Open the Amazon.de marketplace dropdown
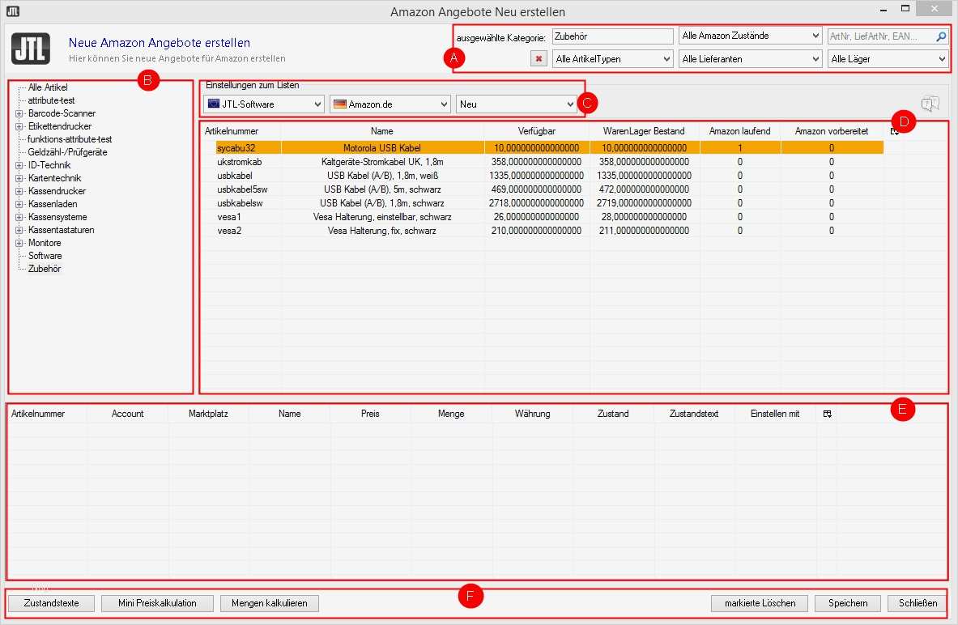 pyautogui.click(x=390, y=104)
